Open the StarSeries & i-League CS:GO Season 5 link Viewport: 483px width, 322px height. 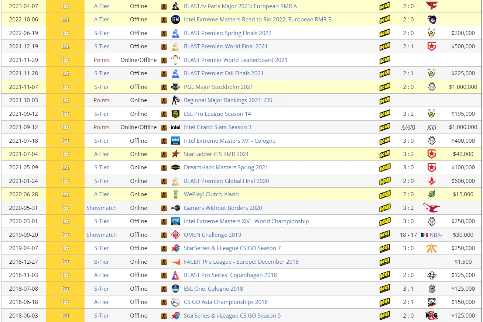[232, 315]
